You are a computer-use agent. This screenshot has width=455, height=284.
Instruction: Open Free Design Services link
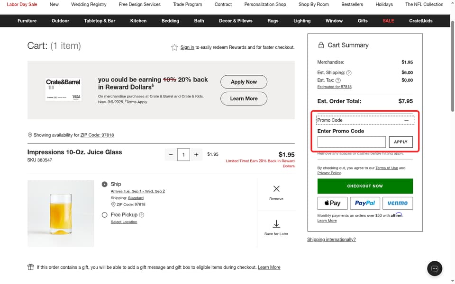pyautogui.click(x=139, y=4)
